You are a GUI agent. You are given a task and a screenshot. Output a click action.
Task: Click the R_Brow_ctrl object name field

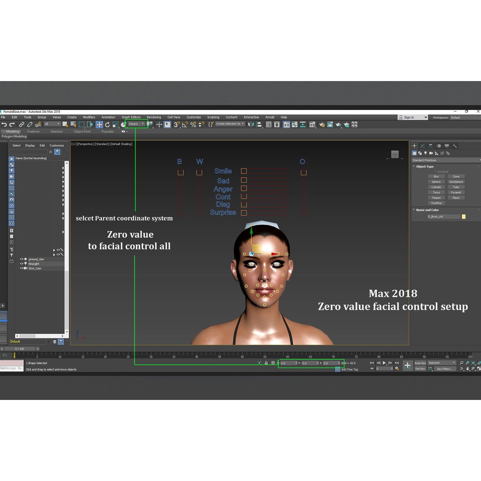[x=444, y=216]
